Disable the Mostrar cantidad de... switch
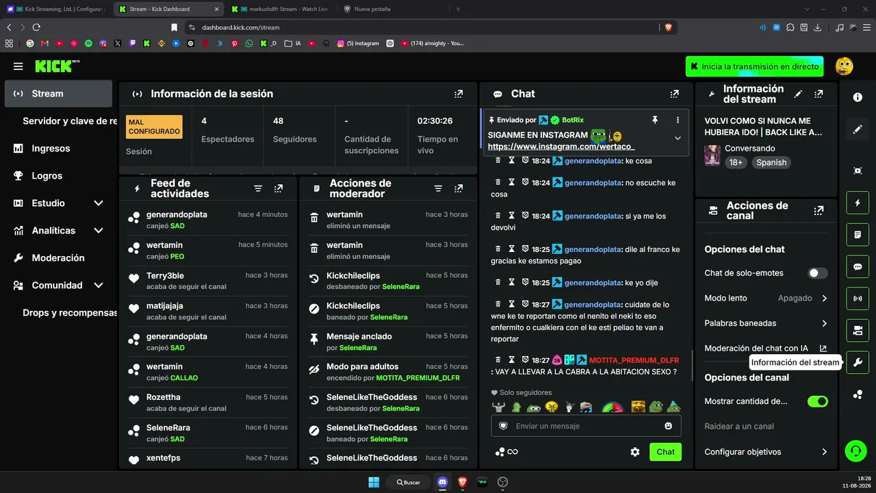Viewport: 876px width, 493px height. [x=817, y=401]
